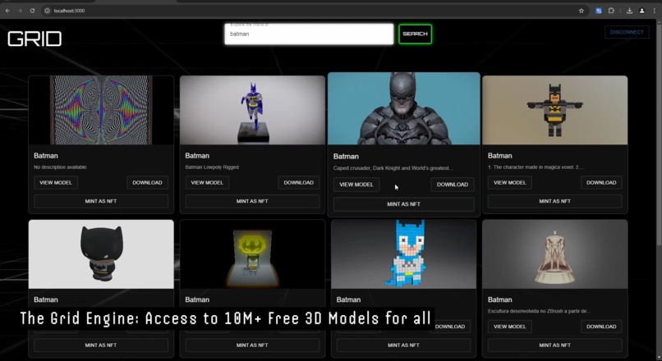Viewport: 662px width, 361px height.
Task: Open the grey armored Batman bust thumbnail
Action: (x=403, y=108)
